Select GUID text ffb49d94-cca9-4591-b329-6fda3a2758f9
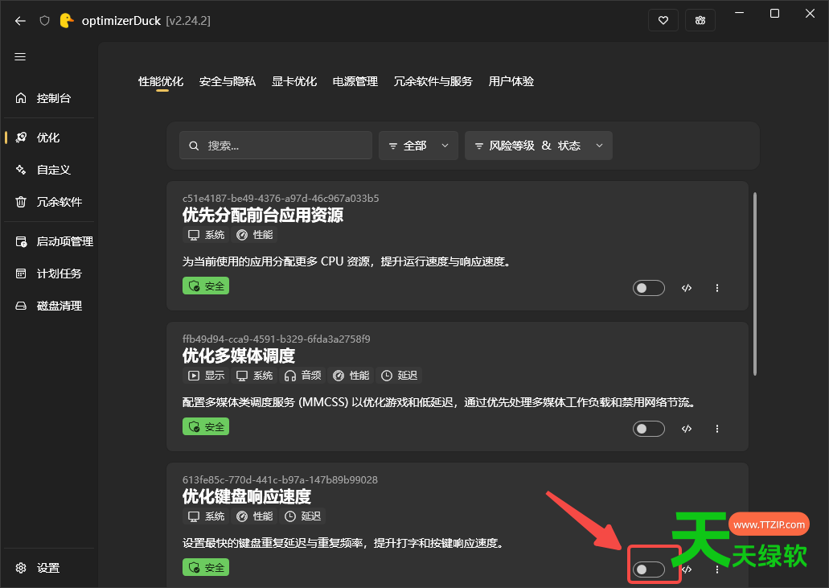Image resolution: width=829 pixels, height=588 pixels. pyautogui.click(x=276, y=339)
